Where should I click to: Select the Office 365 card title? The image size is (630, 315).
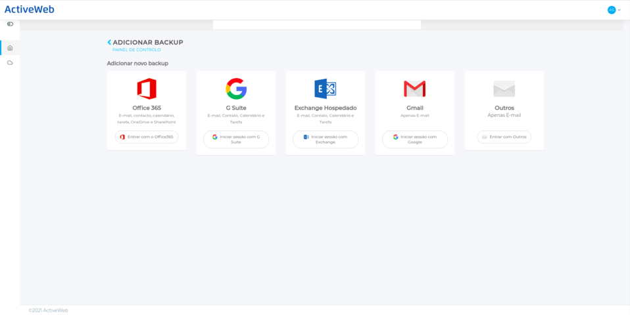pos(147,108)
